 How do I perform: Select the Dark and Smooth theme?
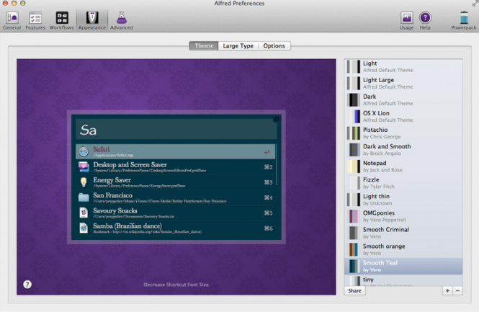(403, 150)
